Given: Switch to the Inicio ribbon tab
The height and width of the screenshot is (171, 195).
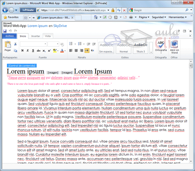Looking at the screenshot, I should coord(23,36).
